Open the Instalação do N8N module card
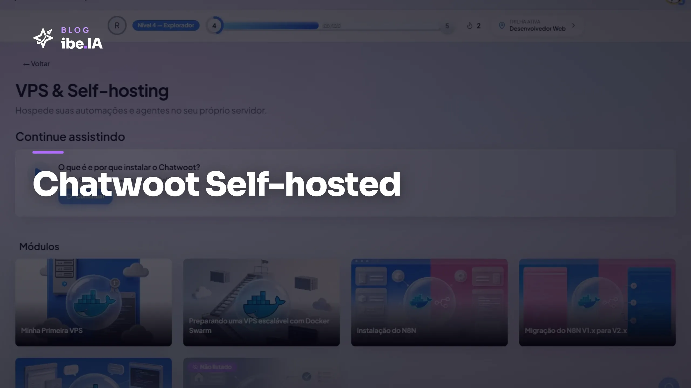The width and height of the screenshot is (691, 388). (x=429, y=302)
